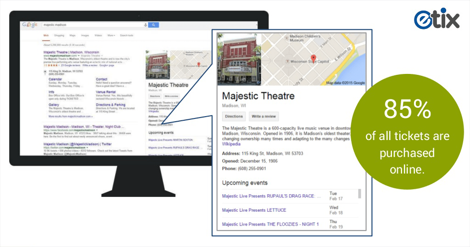Image resolution: width=470 pixels, height=247 pixels.
Task: Open the 'Majestic Madison - Madison, WI - Theater, Night Club' result
Action: pyautogui.click(x=84, y=127)
